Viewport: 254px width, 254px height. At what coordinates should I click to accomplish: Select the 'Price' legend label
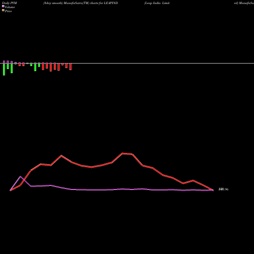8,11
